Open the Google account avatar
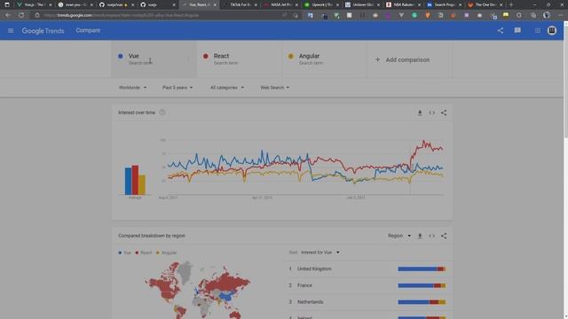Image resolution: width=568 pixels, height=319 pixels. click(x=552, y=30)
